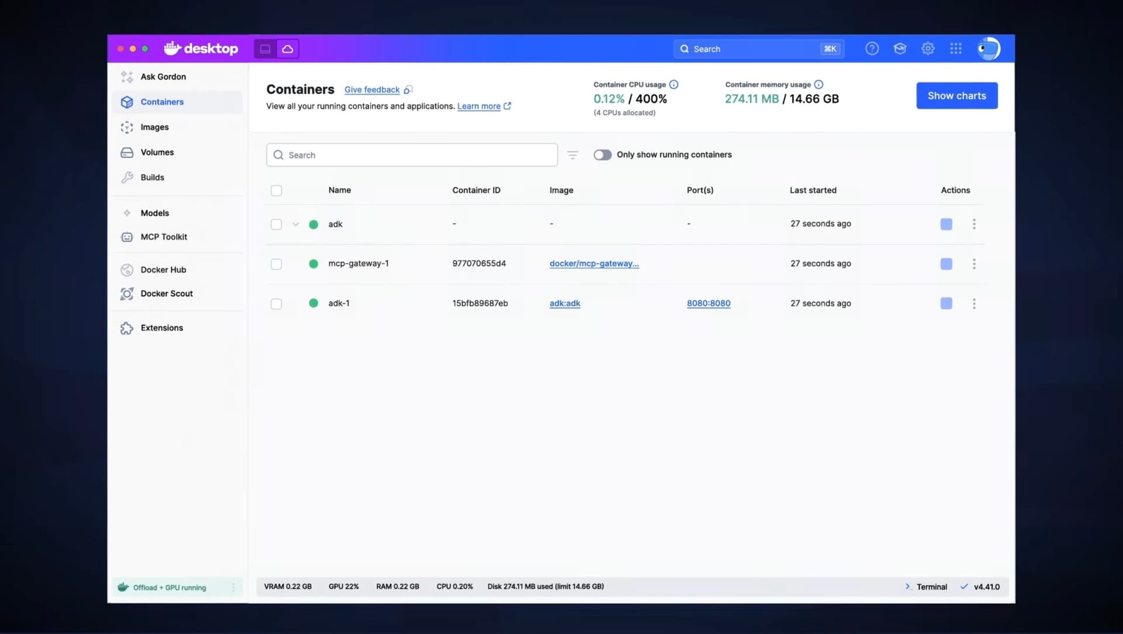Image resolution: width=1123 pixels, height=634 pixels.
Task: Click the Show charts button
Action: coord(957,95)
